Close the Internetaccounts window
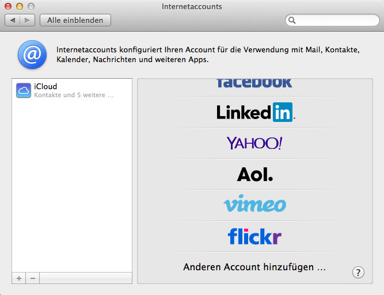The image size is (384, 295). click(x=8, y=6)
